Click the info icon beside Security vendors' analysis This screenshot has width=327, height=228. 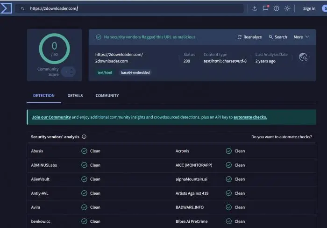pyautogui.click(x=84, y=136)
